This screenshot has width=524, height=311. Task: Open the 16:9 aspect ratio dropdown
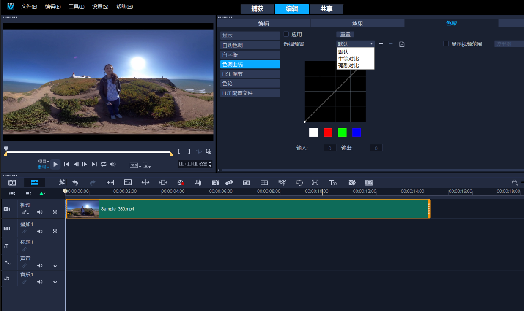click(135, 165)
